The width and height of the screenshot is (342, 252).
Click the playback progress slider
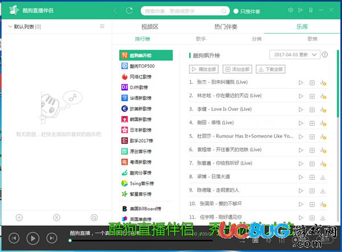click(x=141, y=241)
